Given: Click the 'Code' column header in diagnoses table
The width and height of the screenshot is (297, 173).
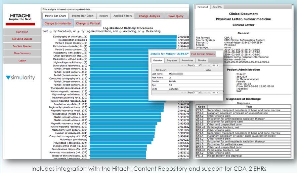Looking at the screenshot, I should tap(201, 107).
